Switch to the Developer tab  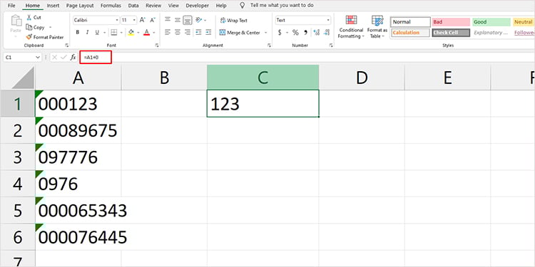click(x=197, y=6)
